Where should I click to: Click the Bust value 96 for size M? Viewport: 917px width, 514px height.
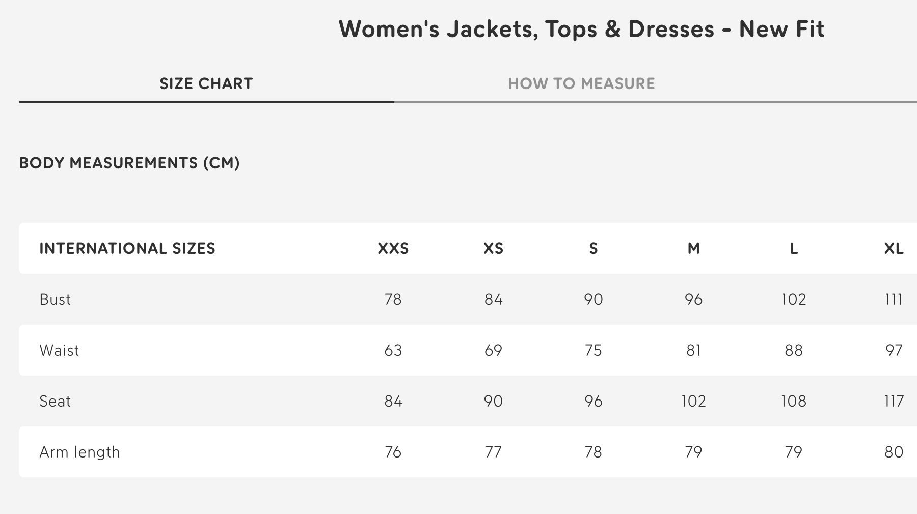[694, 299]
